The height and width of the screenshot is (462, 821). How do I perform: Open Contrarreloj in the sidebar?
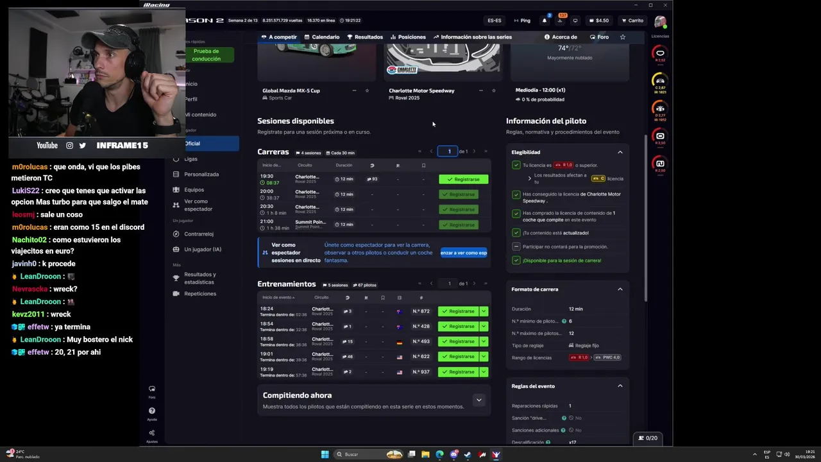pyautogui.click(x=198, y=234)
